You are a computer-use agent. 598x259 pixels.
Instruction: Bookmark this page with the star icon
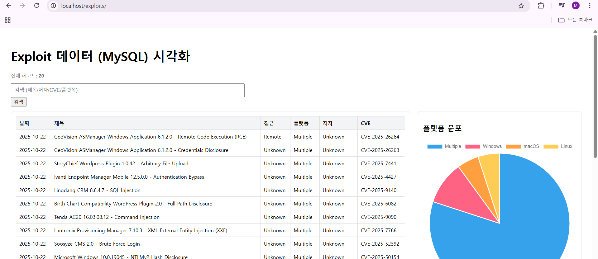click(x=521, y=6)
